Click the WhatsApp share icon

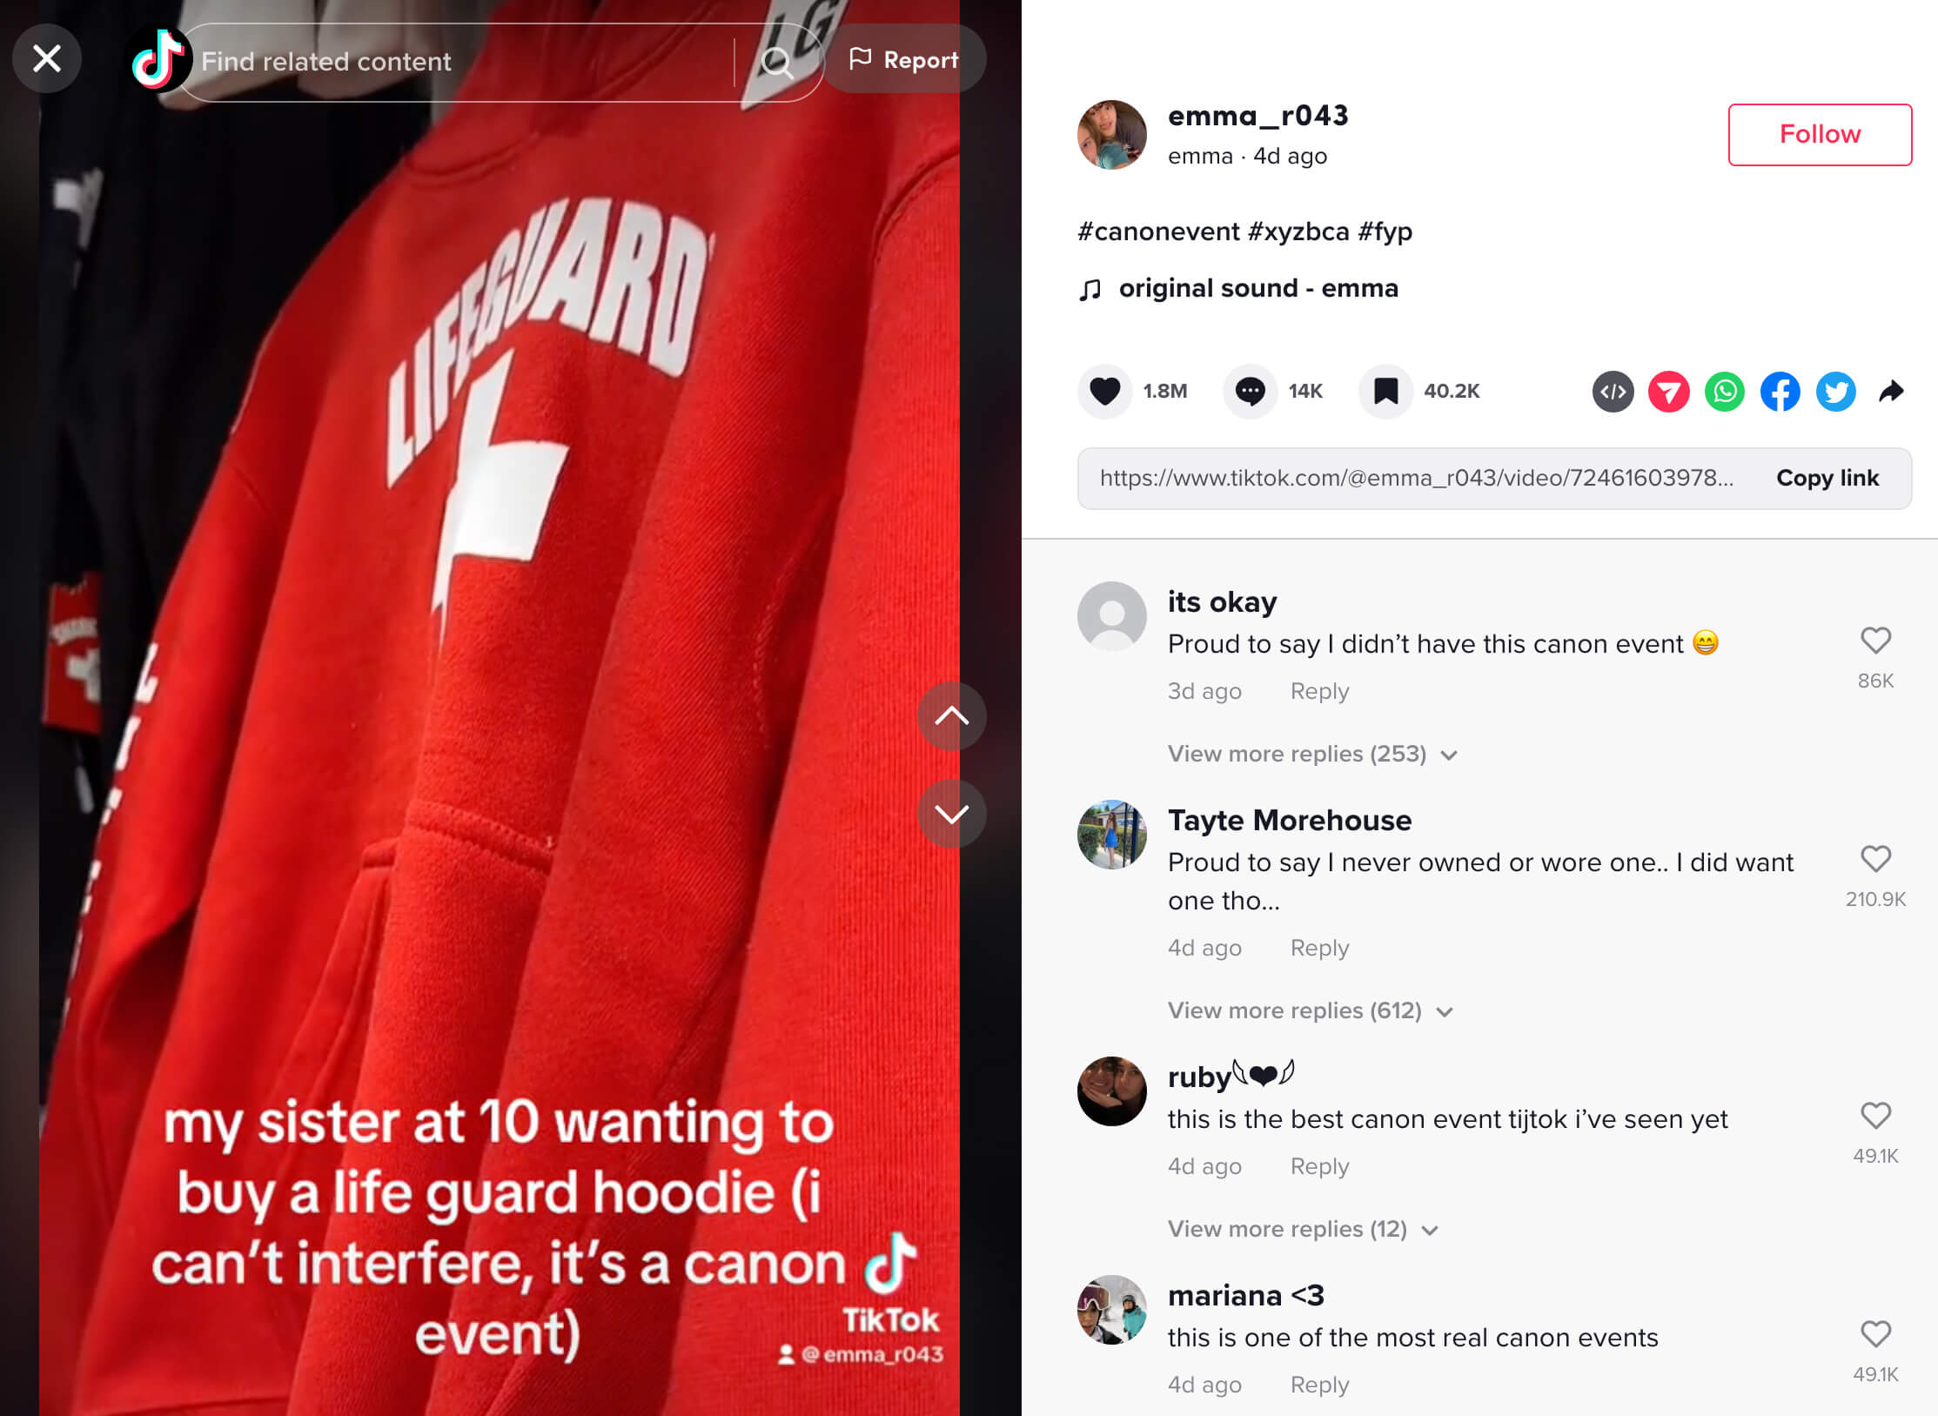[x=1724, y=390]
